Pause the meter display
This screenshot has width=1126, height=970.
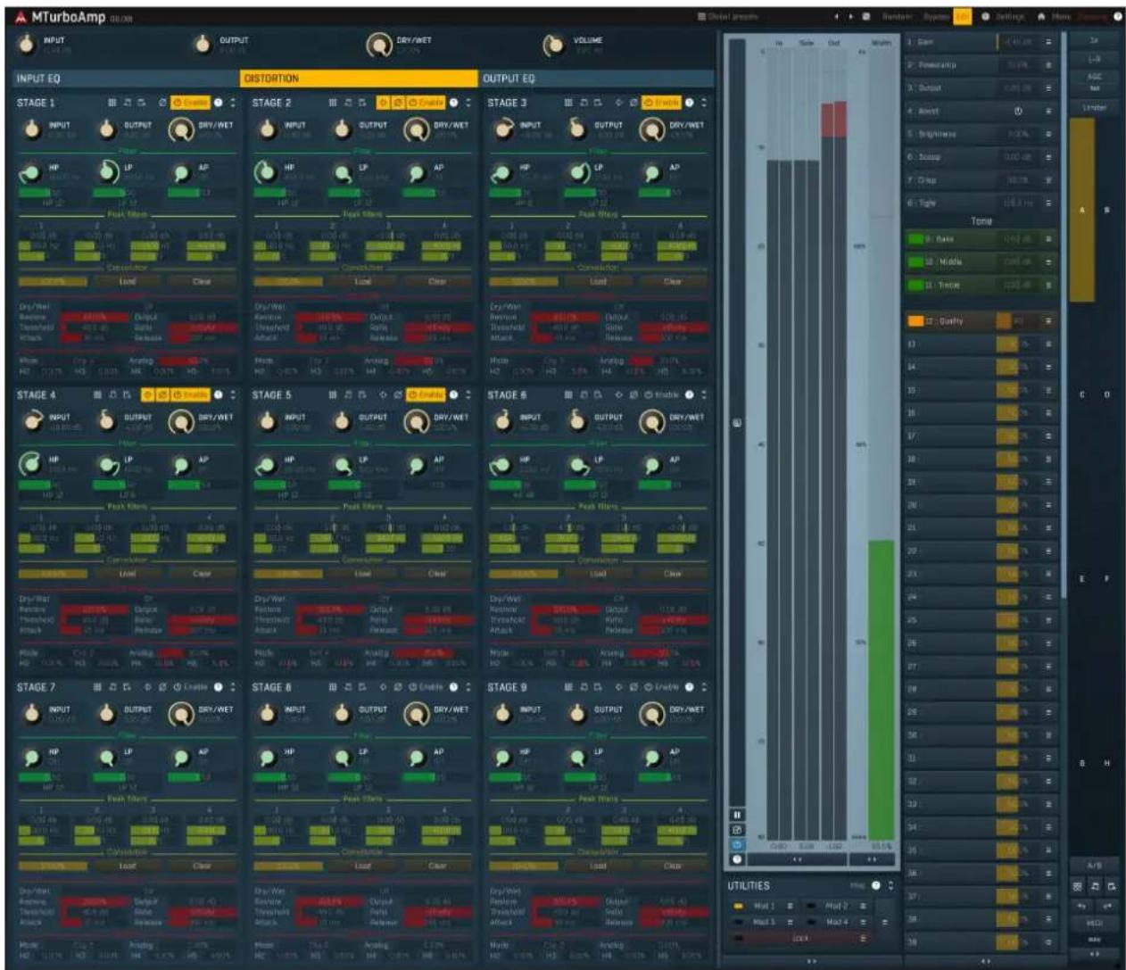737,815
